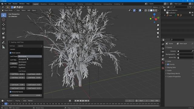The image size is (194, 109).
Task: Toggle Collection visibility eye in outliner
Action: pos(192,13)
